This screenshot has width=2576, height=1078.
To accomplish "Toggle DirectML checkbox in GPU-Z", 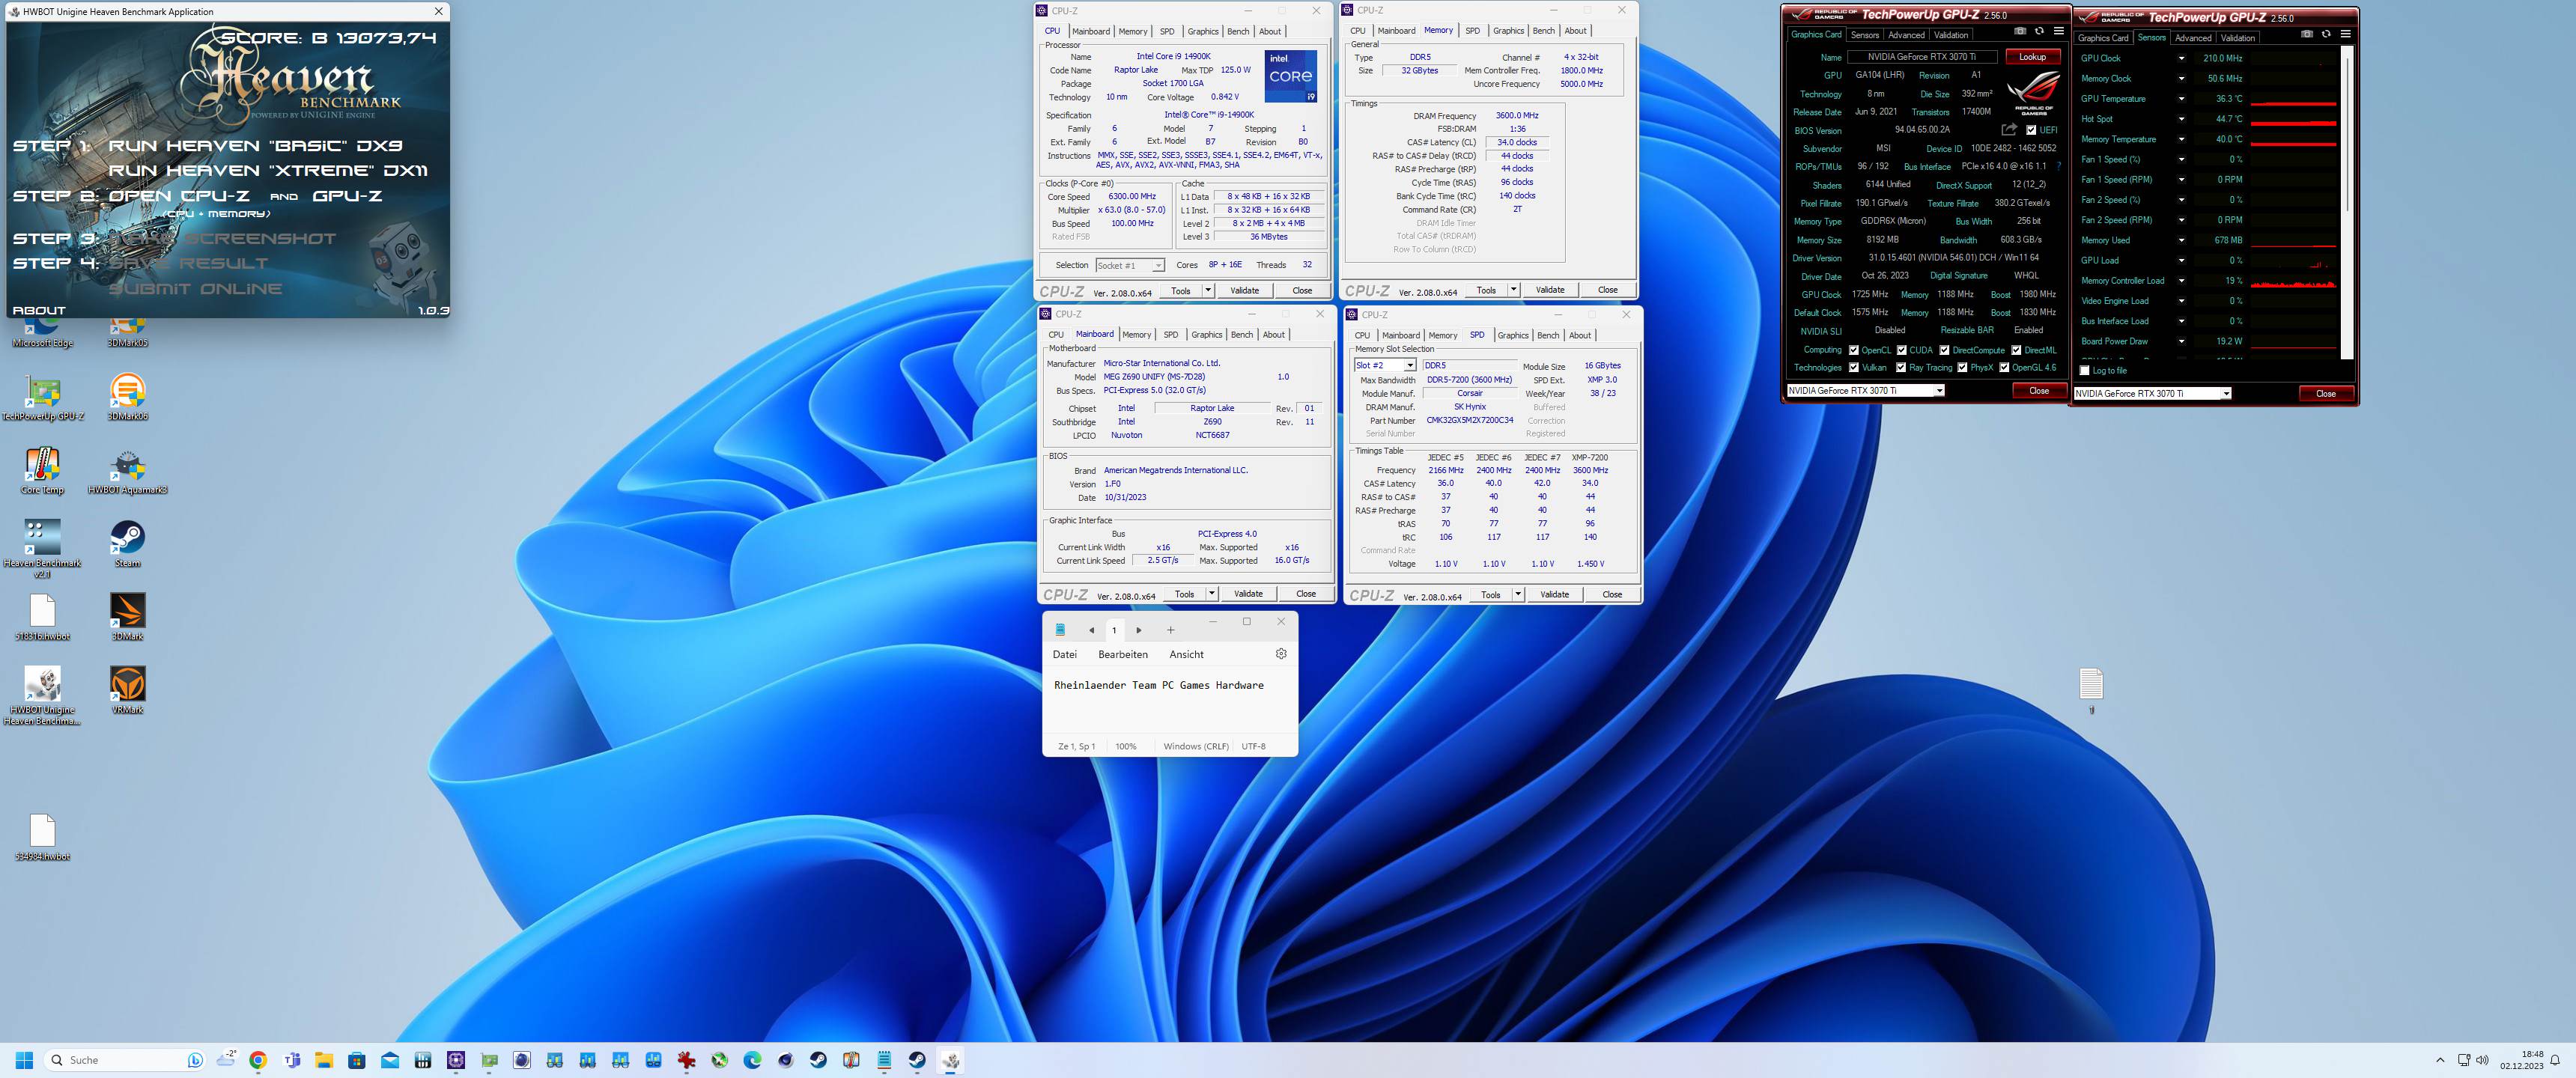I will pyautogui.click(x=2016, y=350).
